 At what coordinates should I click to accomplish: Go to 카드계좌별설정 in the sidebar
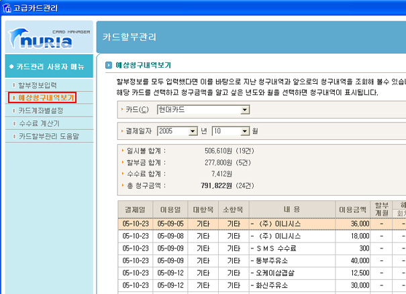tap(41, 111)
